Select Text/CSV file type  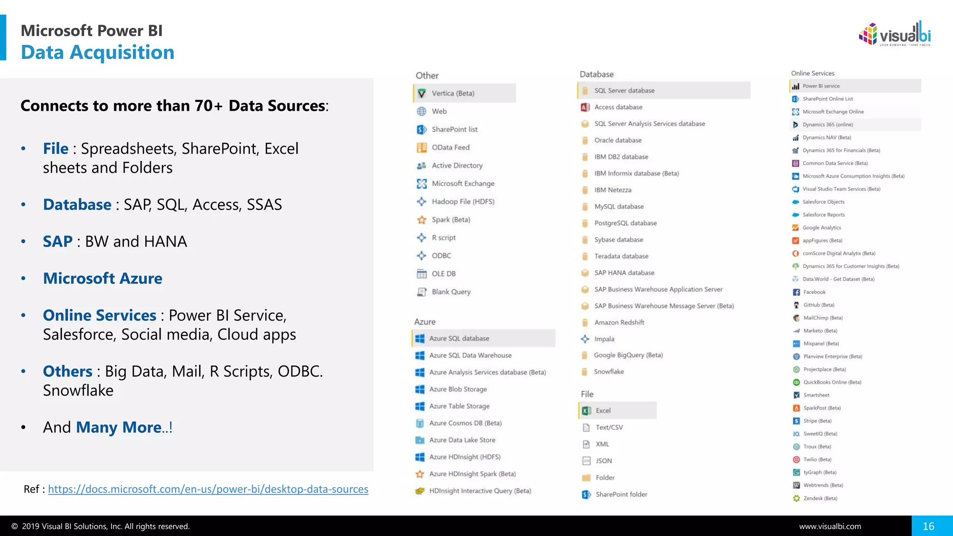click(603, 428)
